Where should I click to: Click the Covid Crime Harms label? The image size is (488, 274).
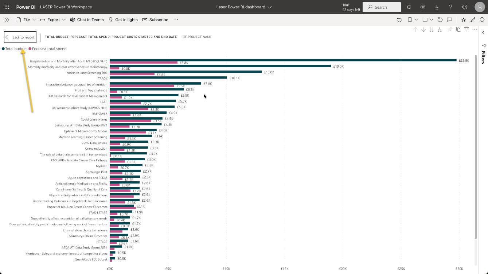[x=94, y=119]
